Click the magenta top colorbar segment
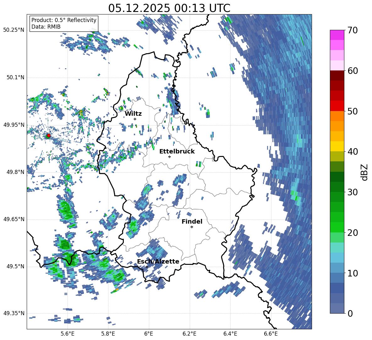Image resolution: width=372 pixels, height=340 pixels. coord(337,35)
